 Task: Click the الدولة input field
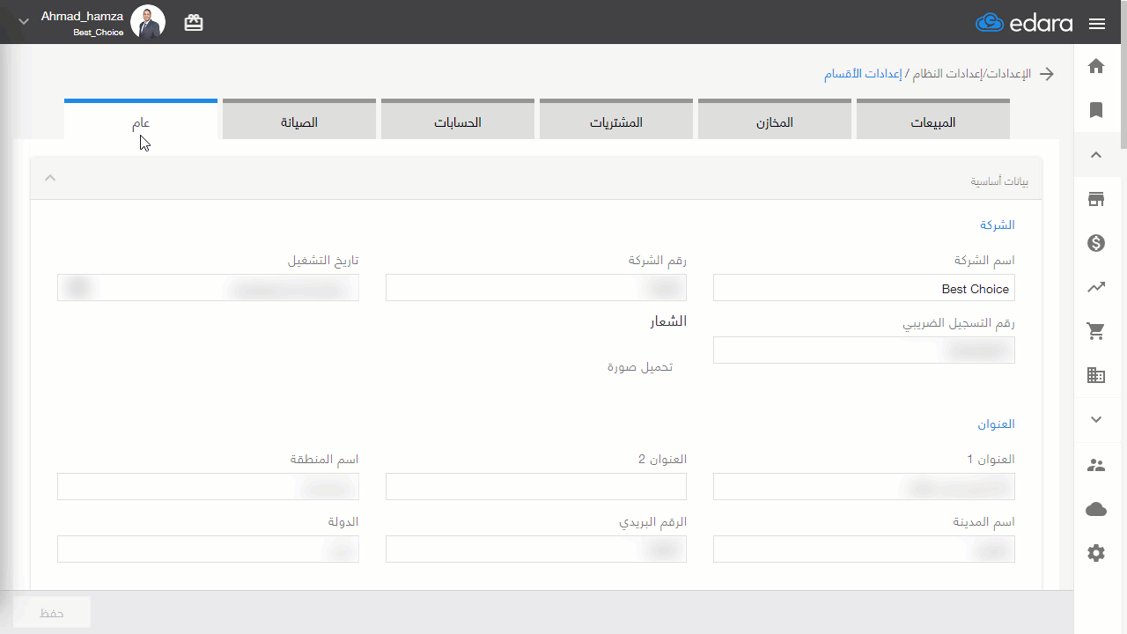coord(208,549)
